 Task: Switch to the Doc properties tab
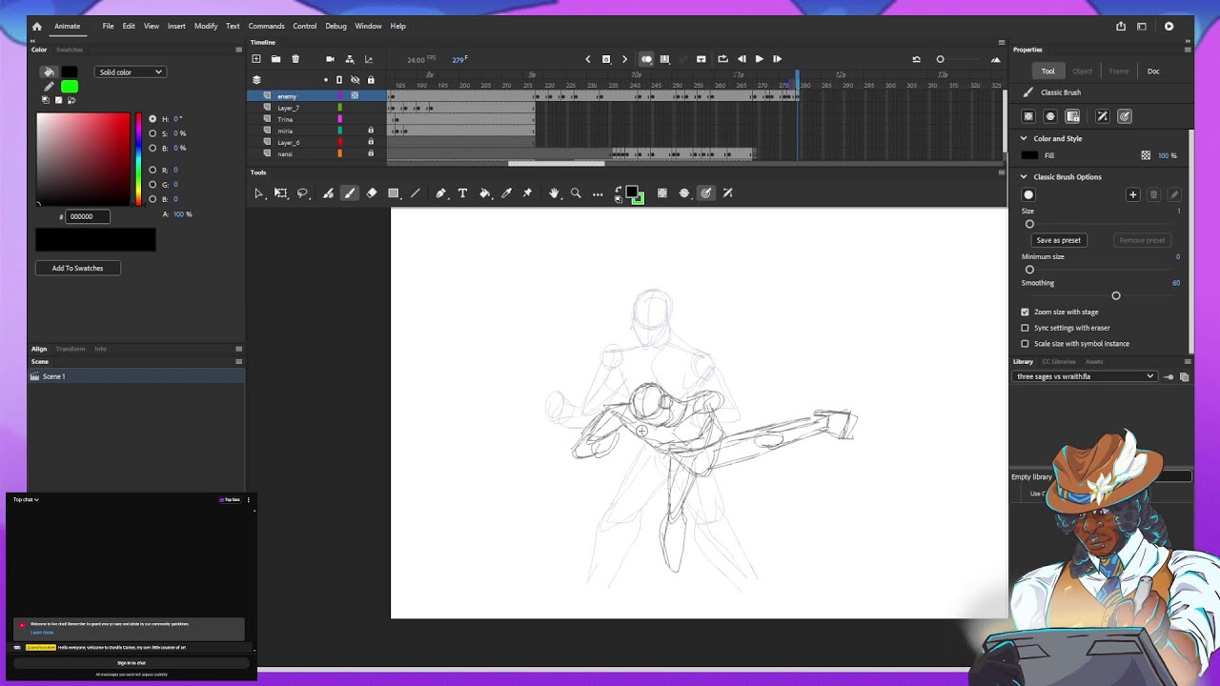click(x=1153, y=71)
